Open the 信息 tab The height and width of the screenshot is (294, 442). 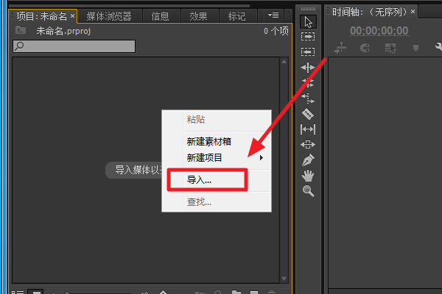pyautogui.click(x=160, y=16)
